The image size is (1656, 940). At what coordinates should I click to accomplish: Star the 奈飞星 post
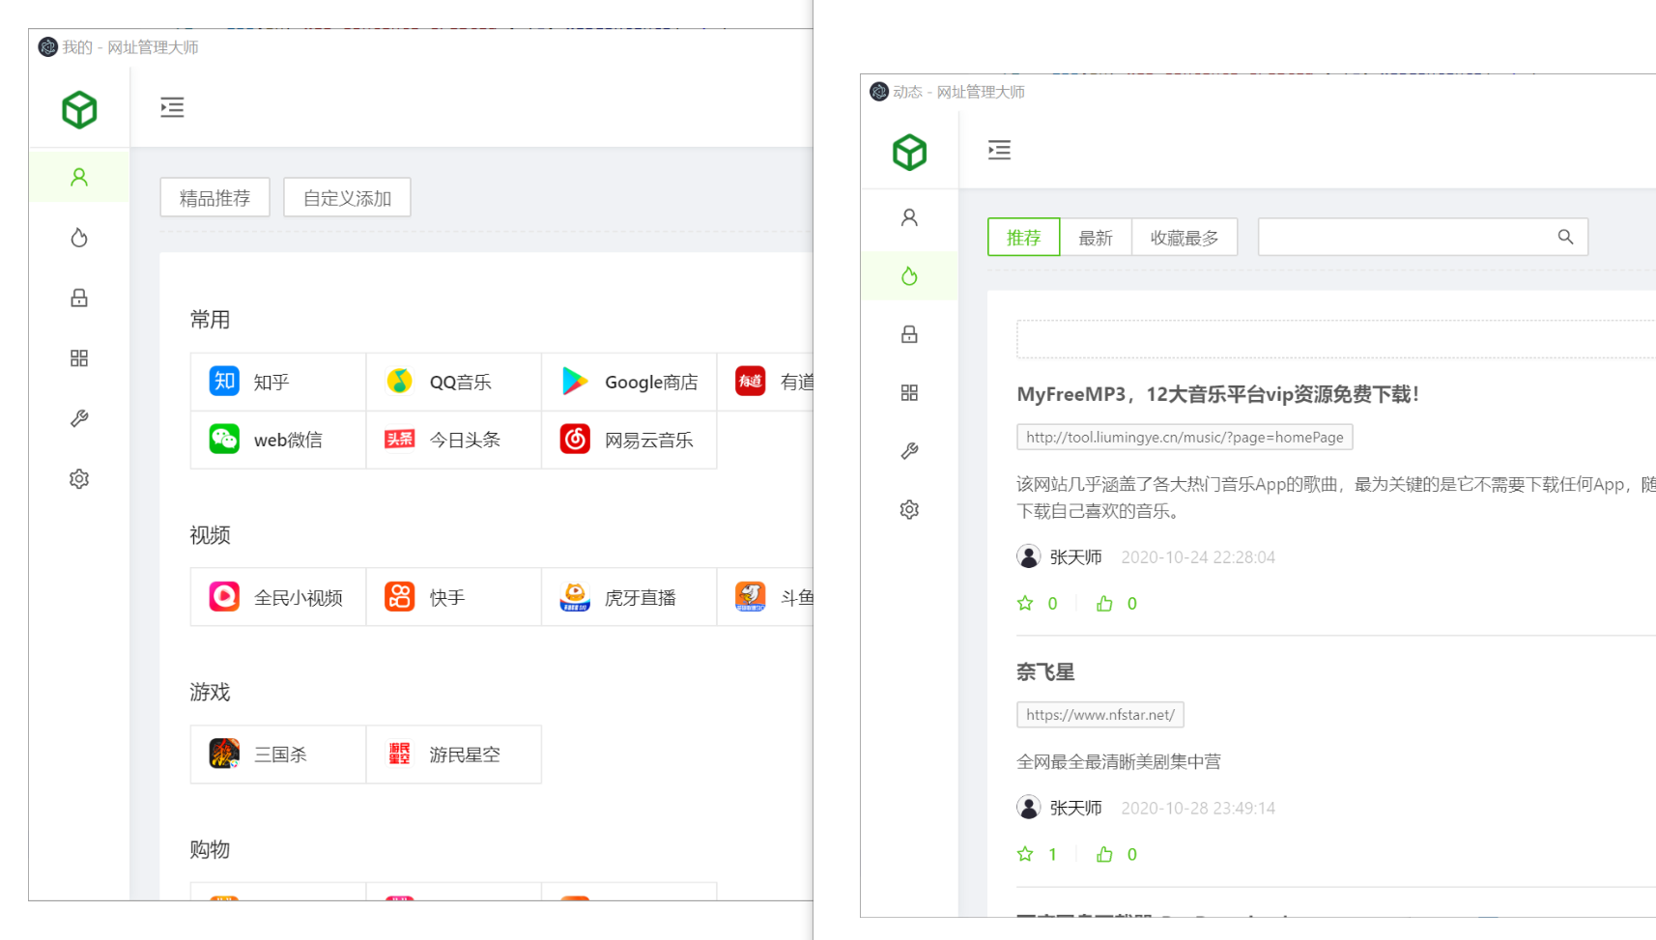[x=1025, y=854]
